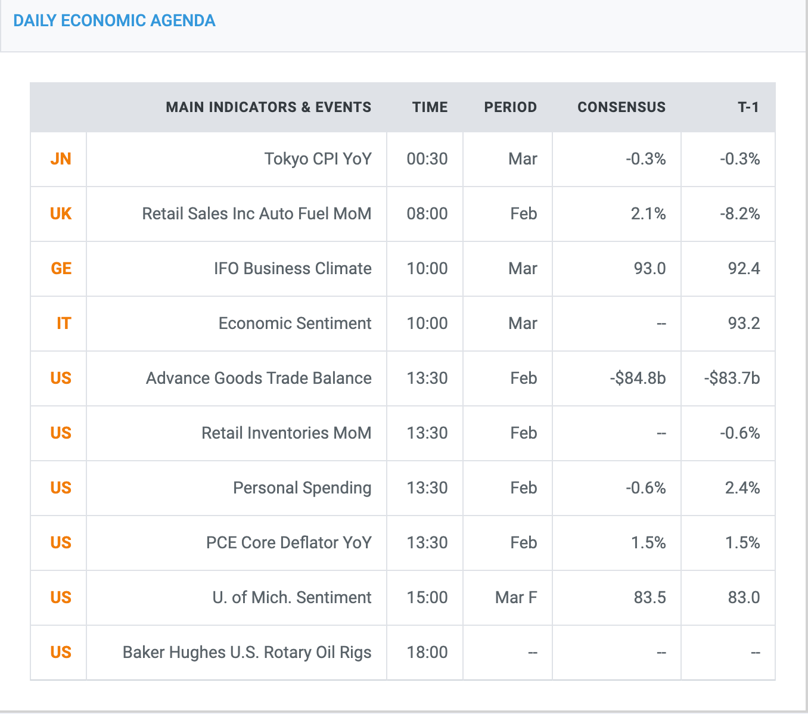Click the JN country code
The width and height of the screenshot is (808, 714).
click(x=61, y=159)
